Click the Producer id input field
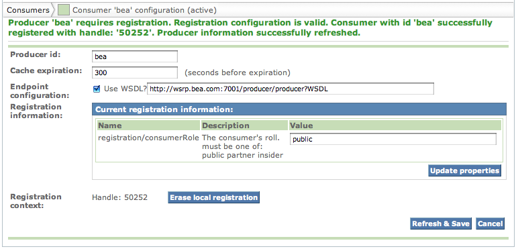 135,56
